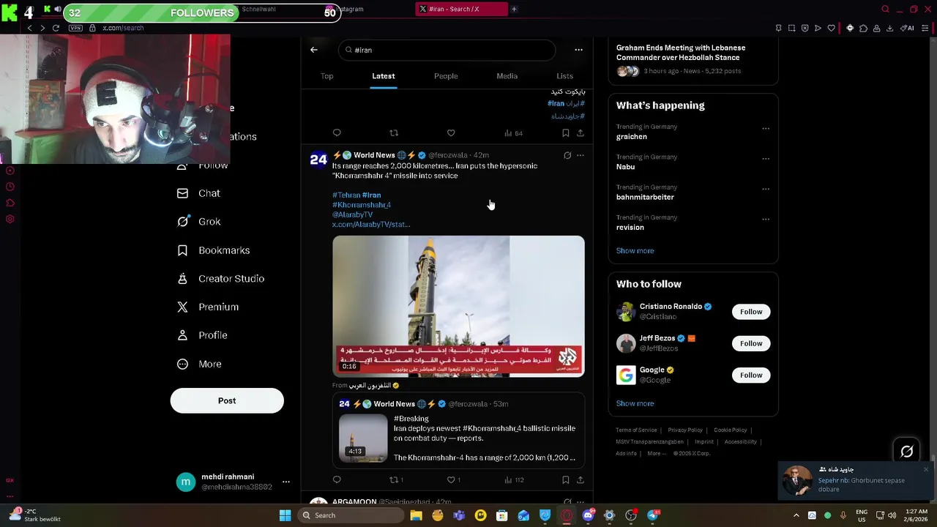
Task: Toggle the VPN badge in address bar
Action: tap(75, 28)
